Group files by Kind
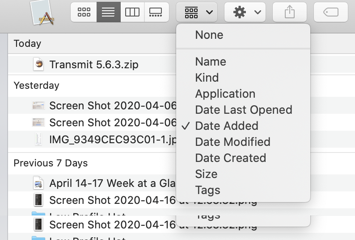The image size is (355, 240). pos(243,78)
